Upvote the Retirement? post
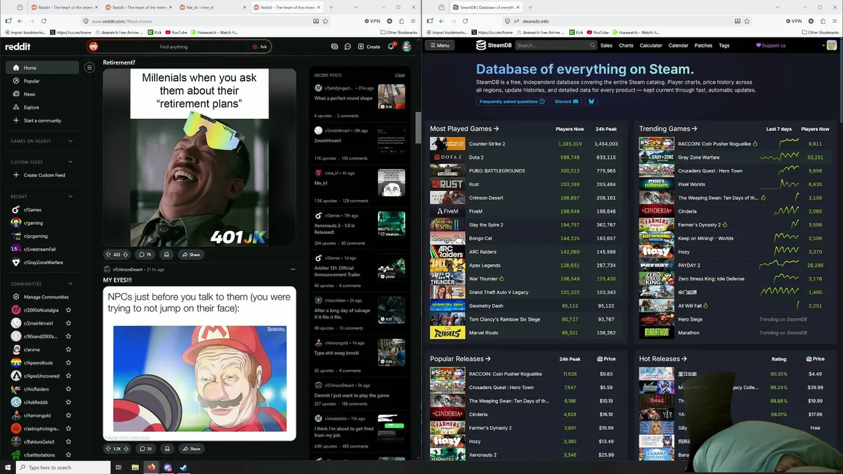Viewport: 843px width, 474px height. pos(108,255)
